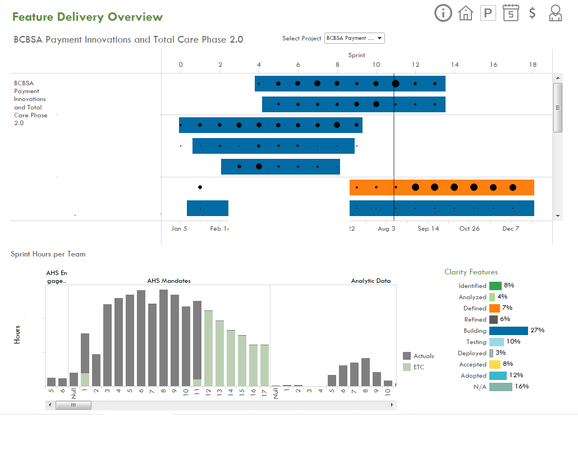Click the Jan 5 date axis label
Image resolution: width=578 pixels, height=449 pixels.
tap(179, 228)
